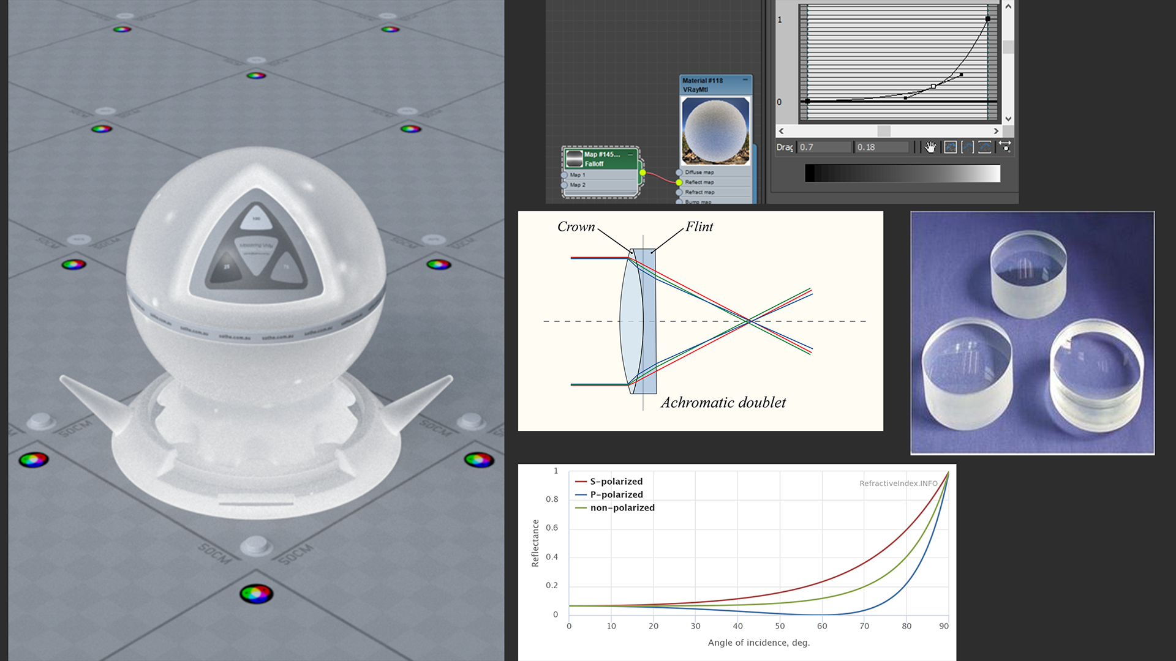Click the curve point Y value field 0.18

(x=882, y=147)
